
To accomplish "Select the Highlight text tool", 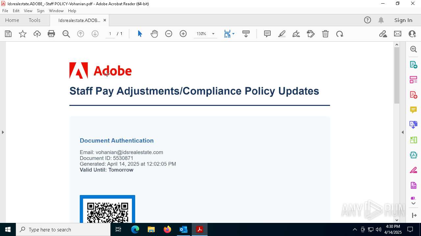I will tap(282, 34).
